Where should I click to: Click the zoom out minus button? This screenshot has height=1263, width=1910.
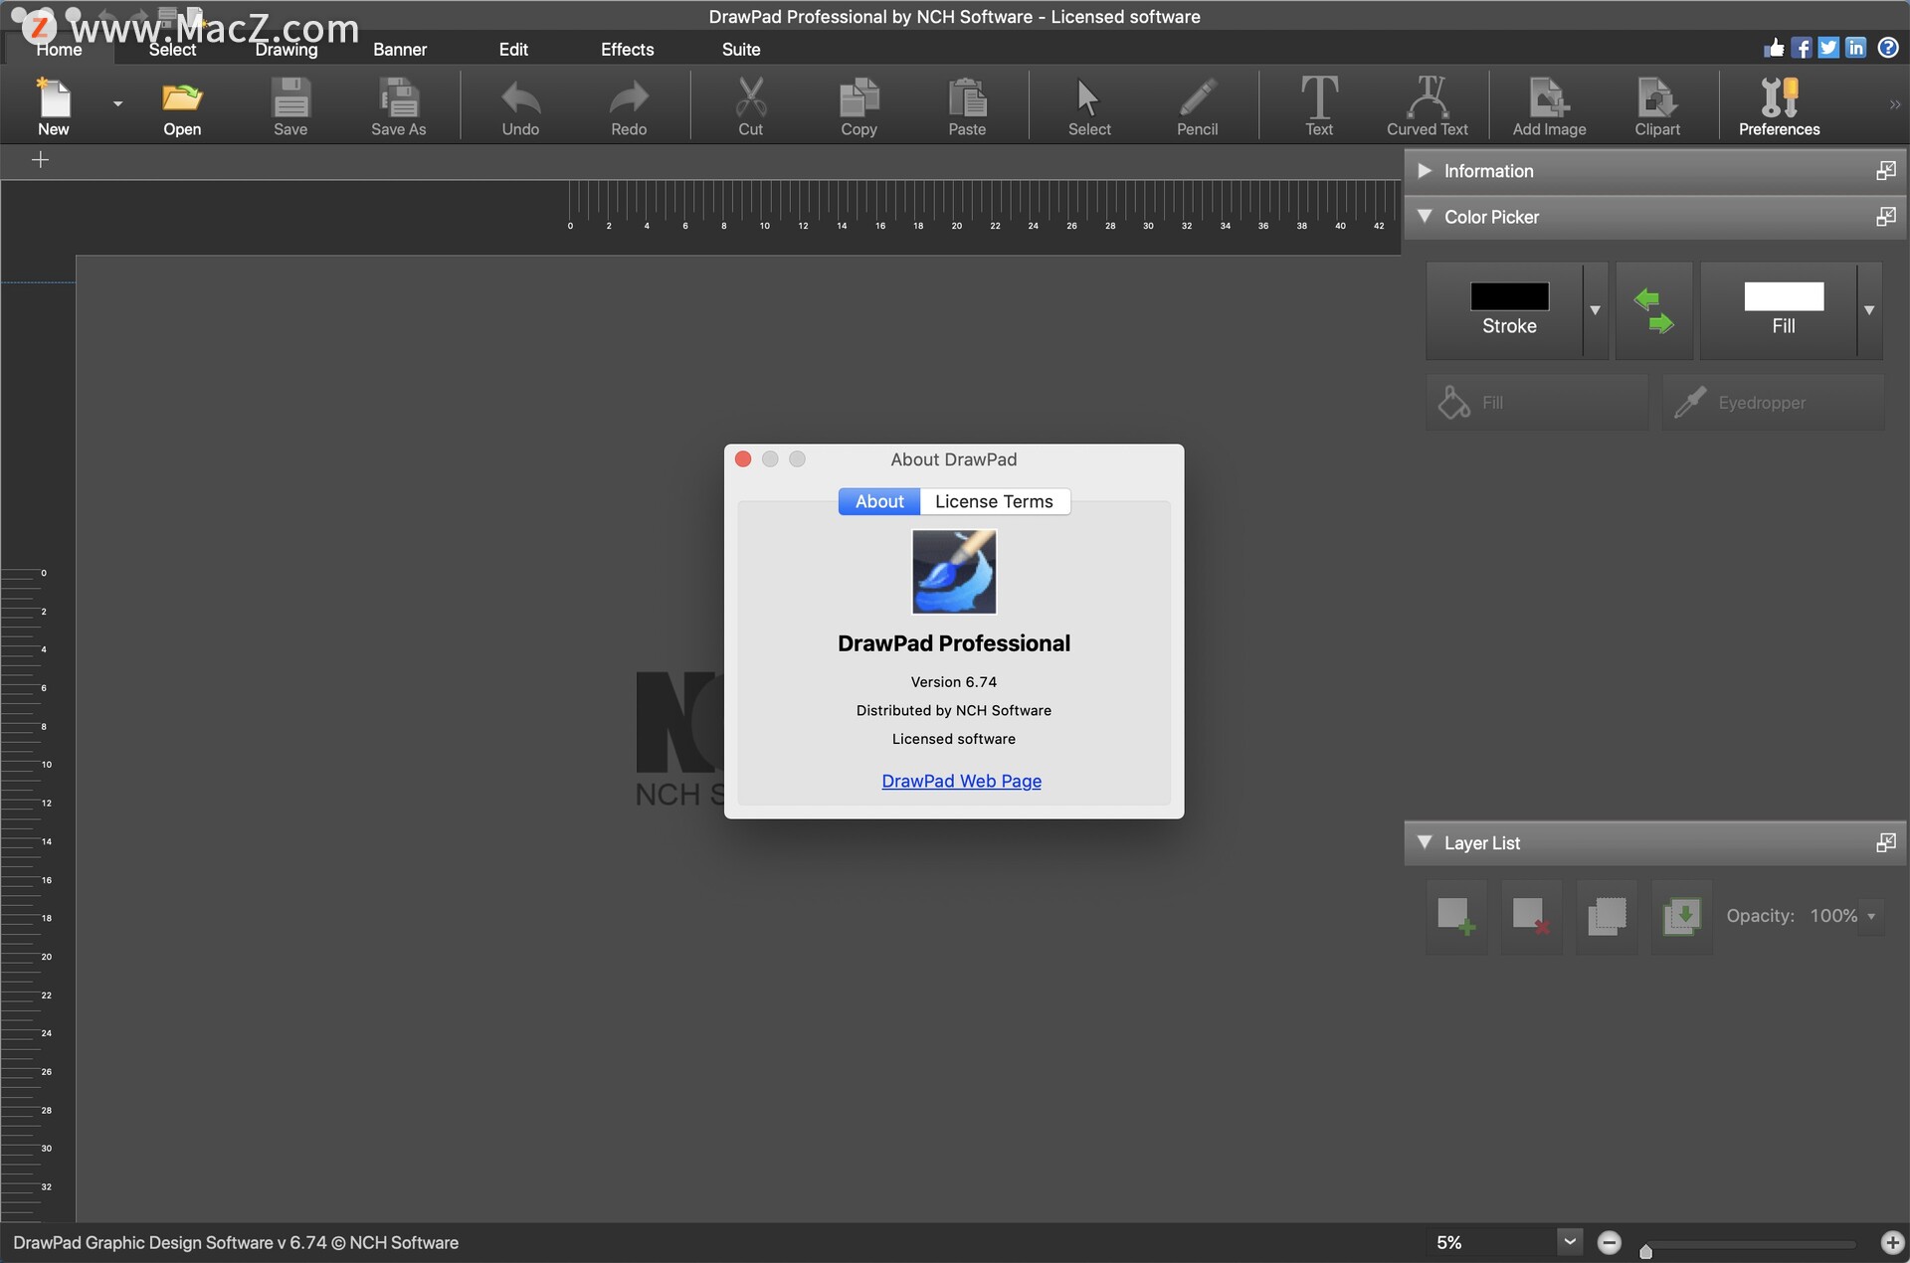(1610, 1243)
